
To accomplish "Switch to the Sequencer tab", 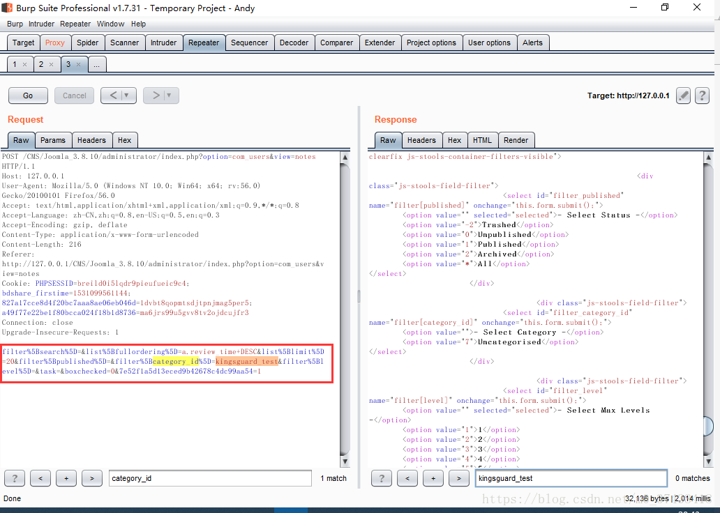I will click(x=249, y=43).
